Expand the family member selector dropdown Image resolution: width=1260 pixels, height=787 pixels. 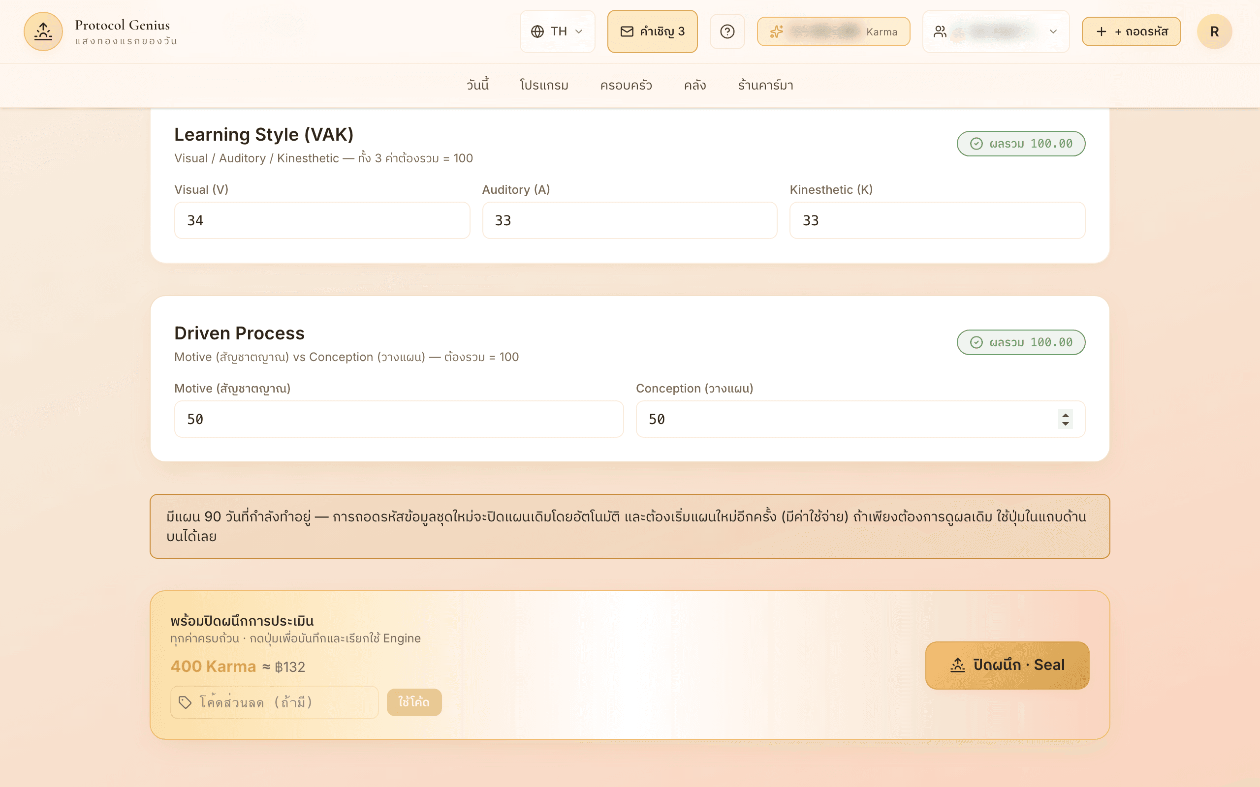(x=996, y=32)
